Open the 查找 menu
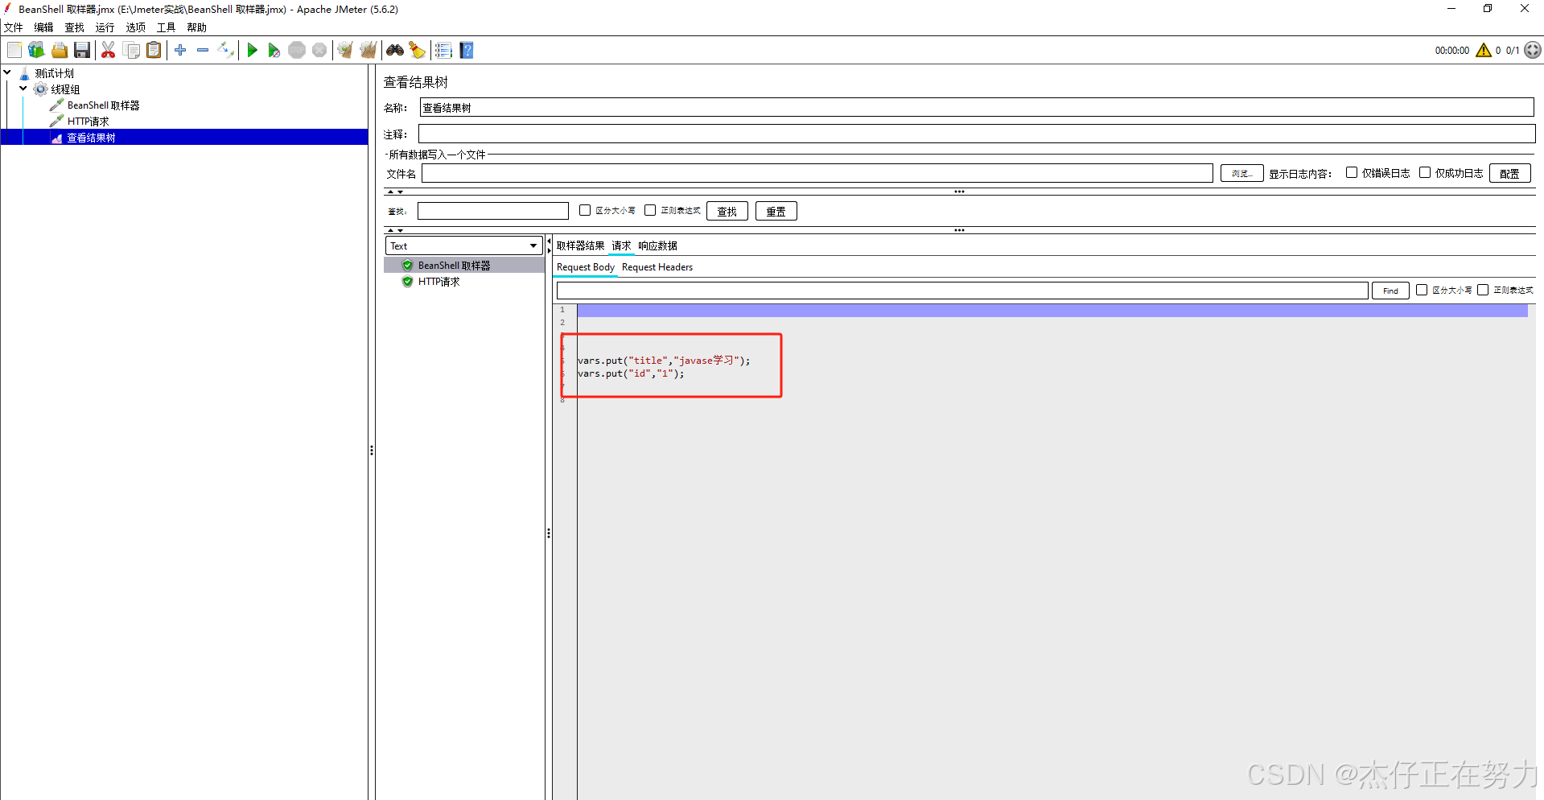Viewport: 1544px width, 800px height. click(74, 27)
